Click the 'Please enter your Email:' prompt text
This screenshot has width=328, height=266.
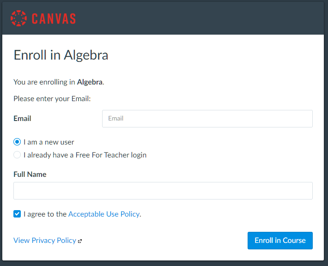click(x=52, y=98)
